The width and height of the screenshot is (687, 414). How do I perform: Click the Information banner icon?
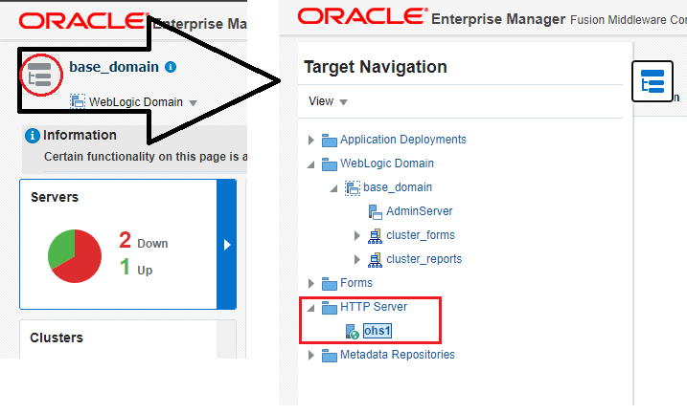click(x=33, y=136)
